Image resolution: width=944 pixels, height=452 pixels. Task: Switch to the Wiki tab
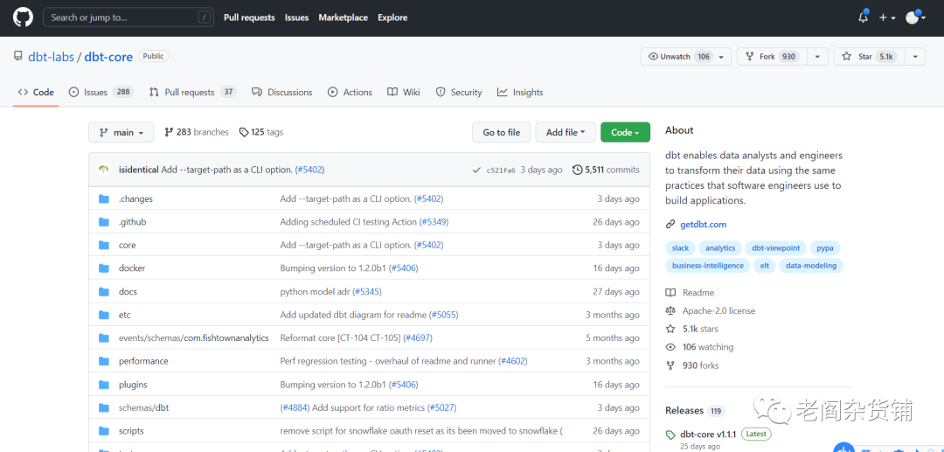(x=403, y=92)
